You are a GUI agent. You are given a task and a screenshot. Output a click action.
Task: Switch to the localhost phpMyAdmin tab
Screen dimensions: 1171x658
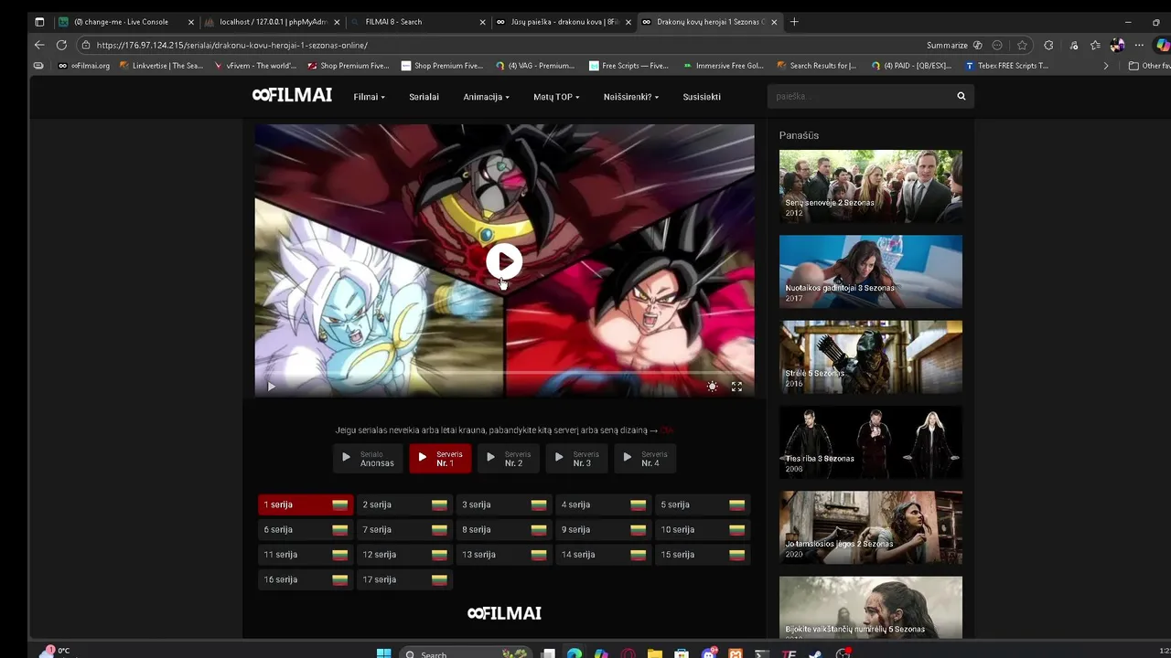(x=272, y=22)
